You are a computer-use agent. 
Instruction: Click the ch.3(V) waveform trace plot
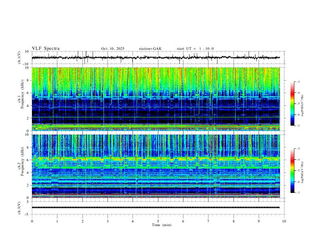[x=159, y=208]
